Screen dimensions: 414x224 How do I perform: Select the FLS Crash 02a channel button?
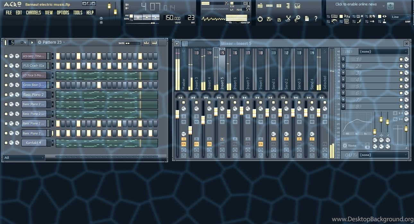[x=34, y=66]
